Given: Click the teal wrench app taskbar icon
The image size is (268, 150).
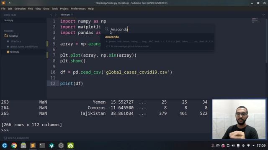Looking at the screenshot, I should click(x=52, y=145).
